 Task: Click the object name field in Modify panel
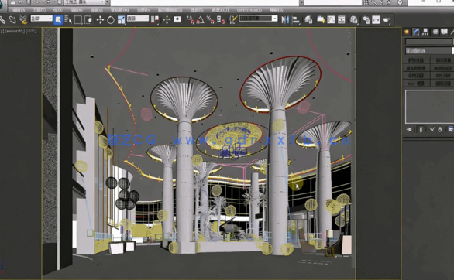pos(428,42)
